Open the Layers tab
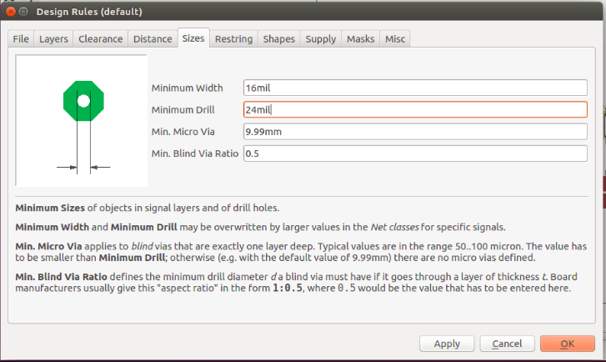Image resolution: width=606 pixels, height=362 pixels. tap(53, 39)
